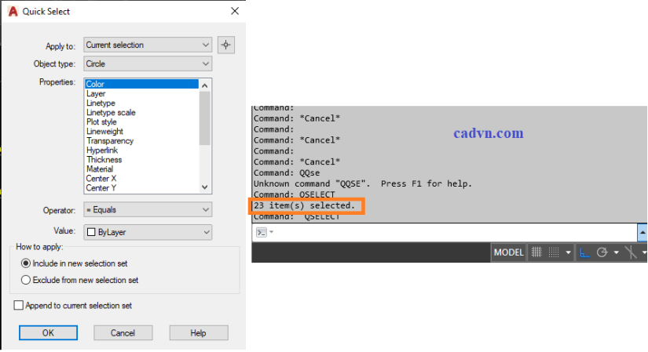Open polar tracking angle dropdown arrow
Image resolution: width=648 pixels, height=352 pixels.
pyautogui.click(x=616, y=252)
